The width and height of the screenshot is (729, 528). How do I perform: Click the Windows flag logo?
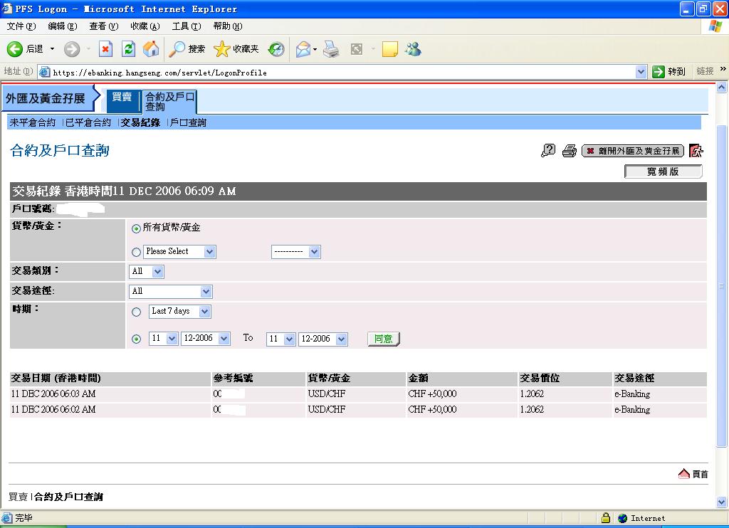pyautogui.click(x=715, y=26)
